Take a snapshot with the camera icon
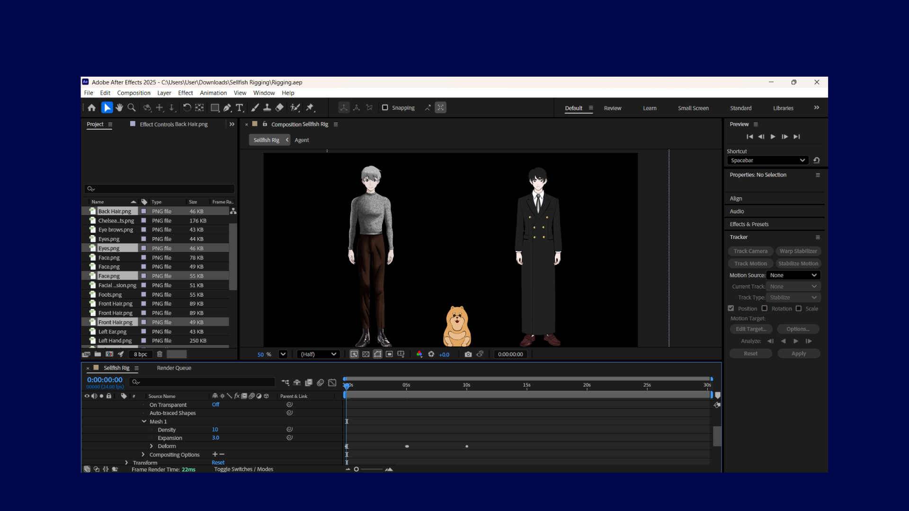 (x=468, y=354)
